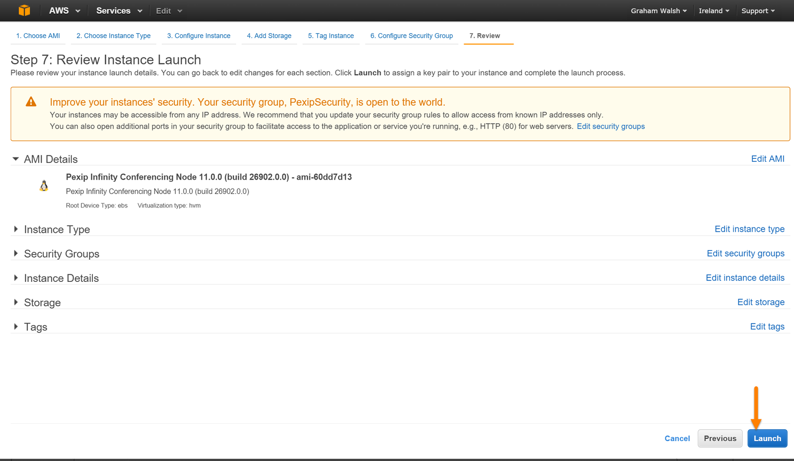Open the Ireland region dropdown
This screenshot has height=461, width=794.
click(714, 11)
